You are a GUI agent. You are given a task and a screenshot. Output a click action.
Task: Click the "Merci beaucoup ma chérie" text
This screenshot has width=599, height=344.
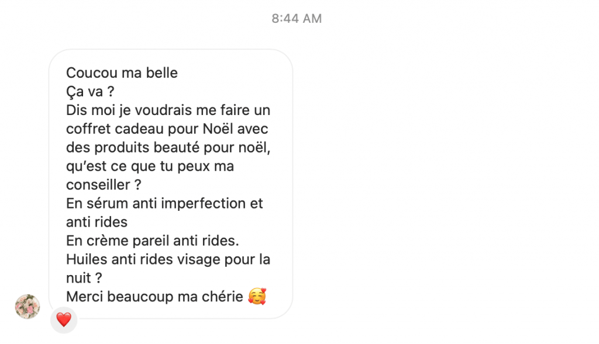click(154, 297)
